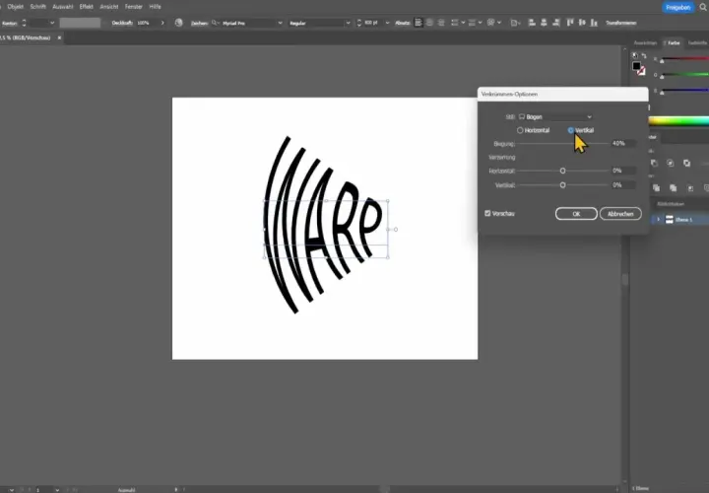Click the Verzerrung Horizontal slider handle
This screenshot has height=493, width=709.
click(562, 171)
